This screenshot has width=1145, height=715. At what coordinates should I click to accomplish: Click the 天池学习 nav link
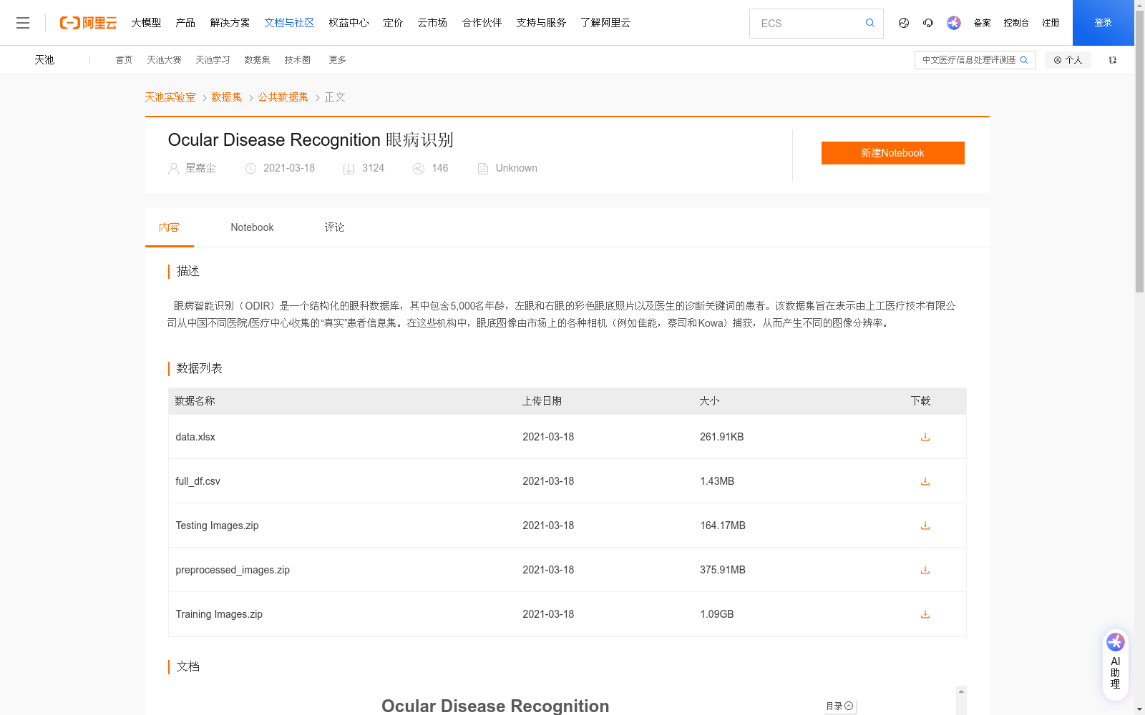213,60
